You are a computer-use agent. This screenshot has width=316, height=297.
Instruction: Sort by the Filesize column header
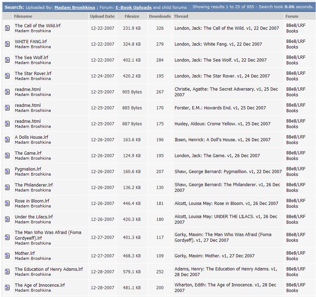click(x=132, y=16)
